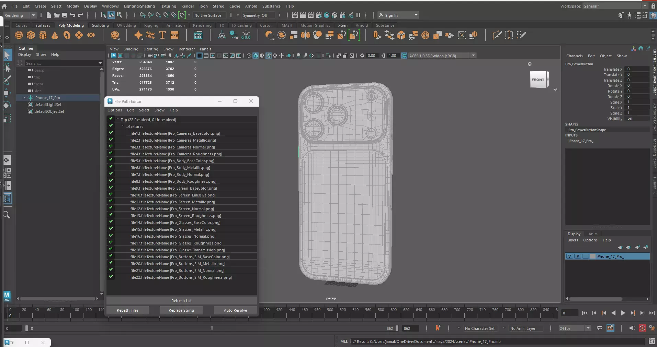This screenshot has width=657, height=347.
Task: Save the scene with the floppy disk icon
Action: click(x=65, y=15)
